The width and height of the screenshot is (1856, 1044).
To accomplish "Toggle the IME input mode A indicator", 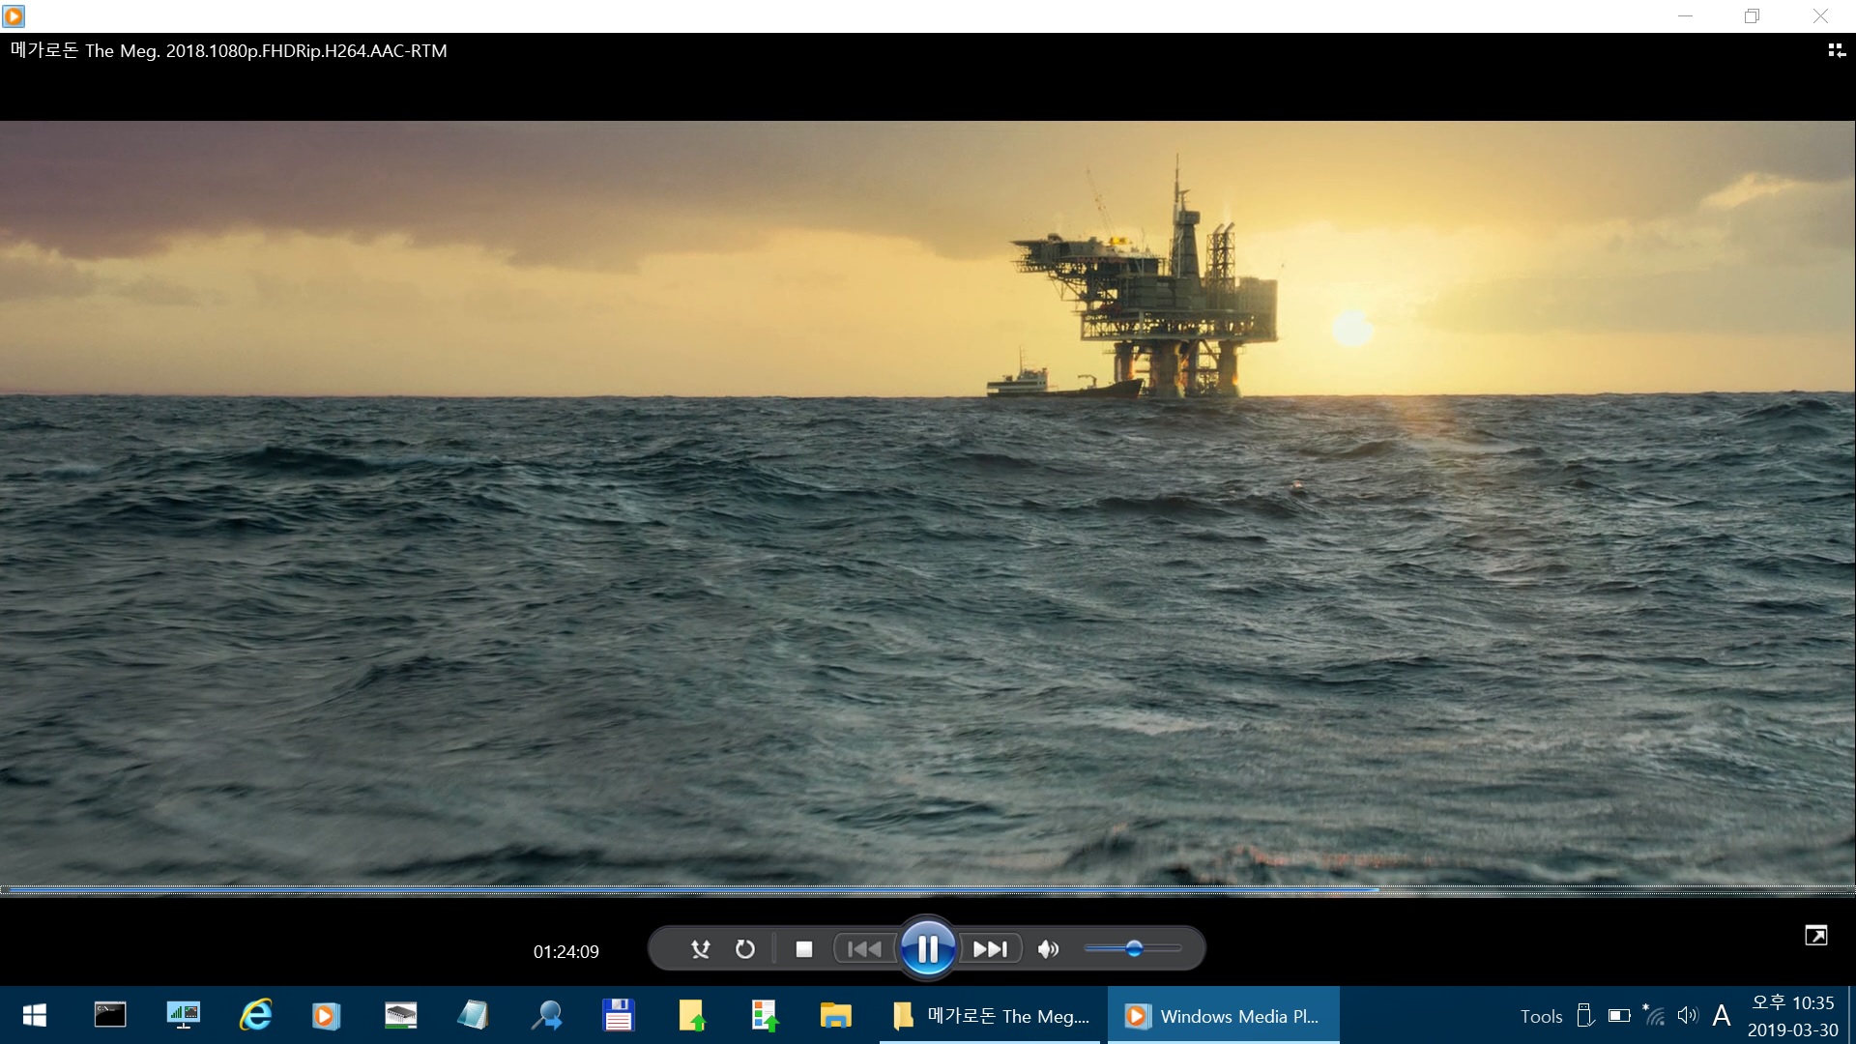I will click(x=1722, y=1015).
